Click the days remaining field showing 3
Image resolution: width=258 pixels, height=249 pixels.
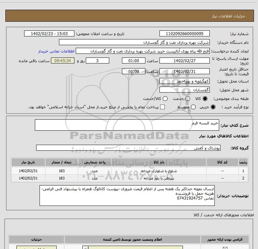pos(98,60)
